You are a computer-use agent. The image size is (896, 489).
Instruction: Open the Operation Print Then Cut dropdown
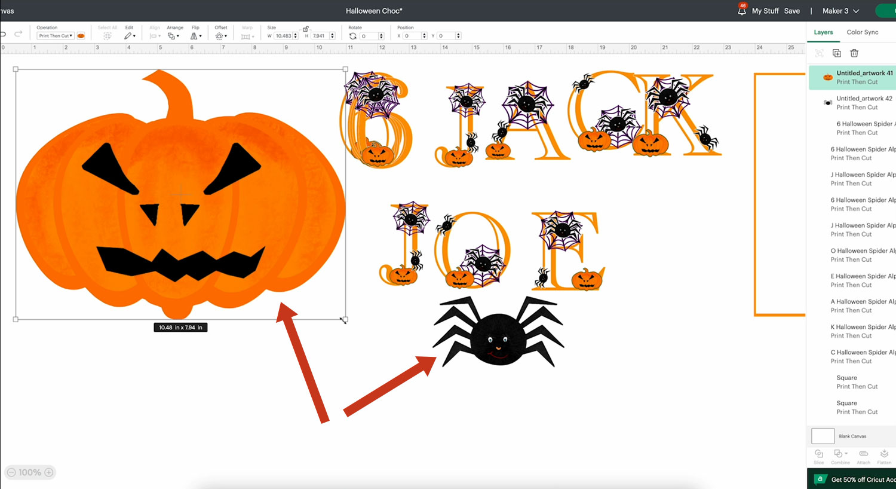click(x=55, y=36)
